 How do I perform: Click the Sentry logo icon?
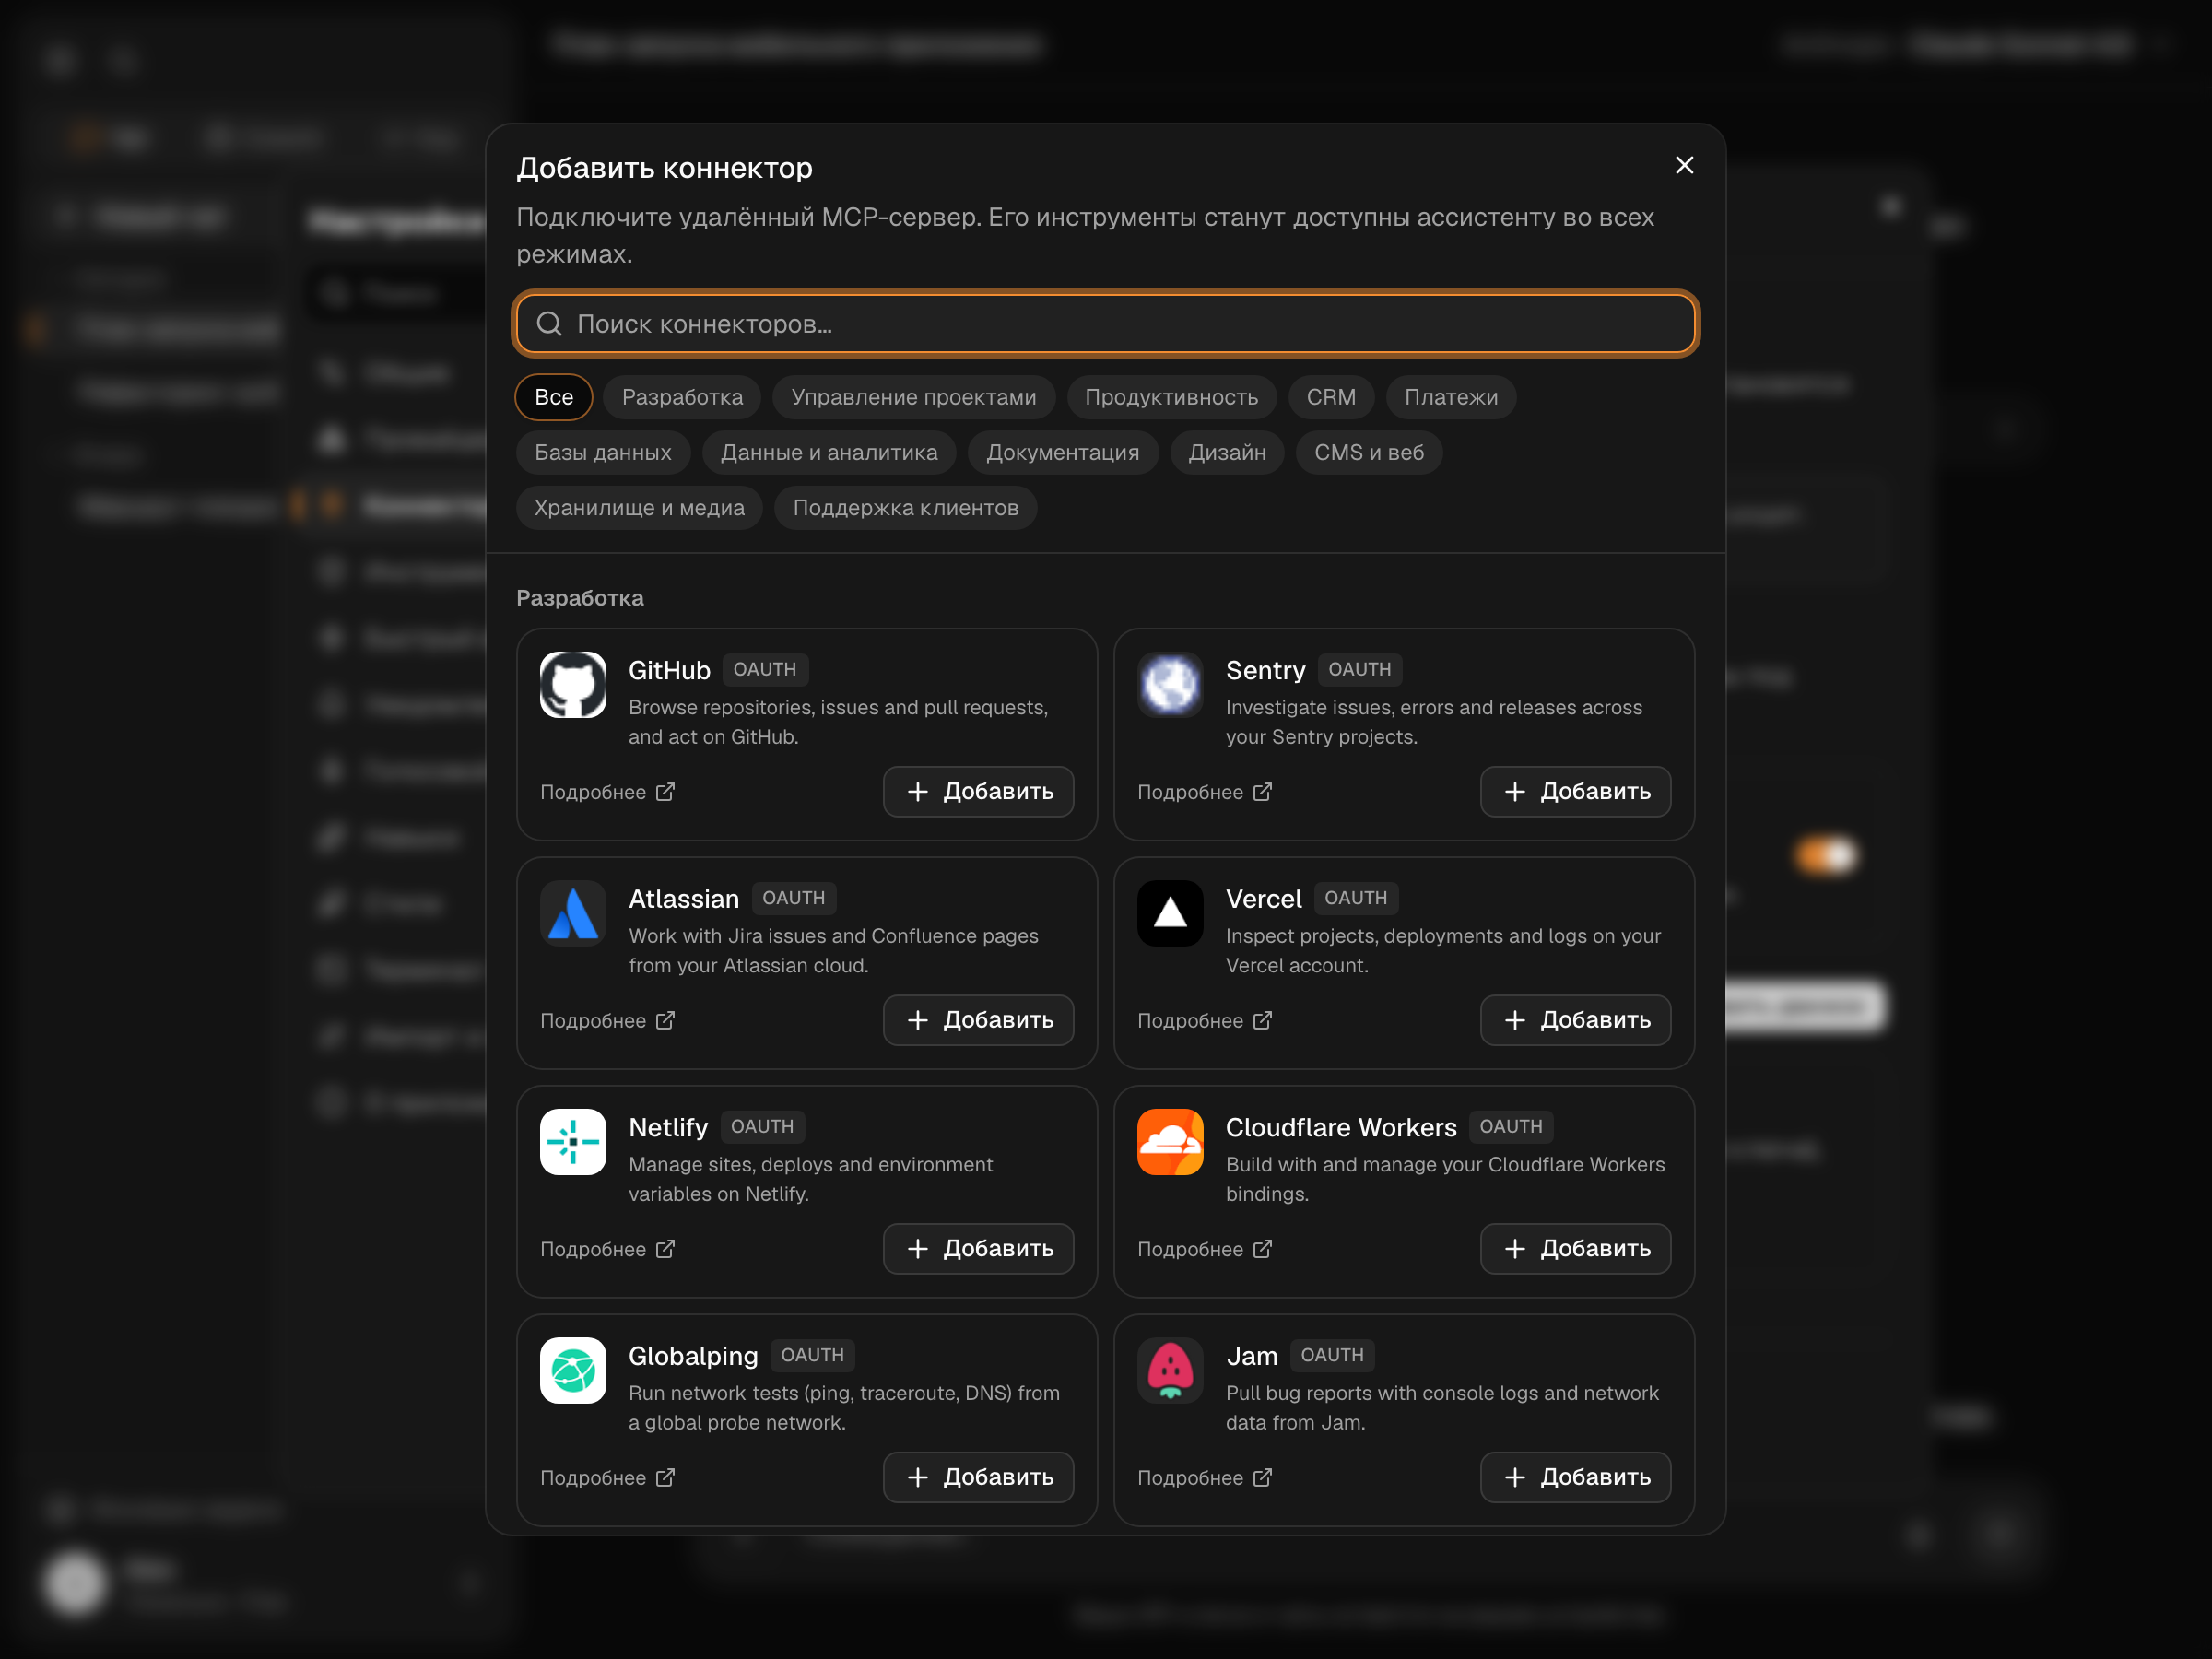tap(1170, 685)
